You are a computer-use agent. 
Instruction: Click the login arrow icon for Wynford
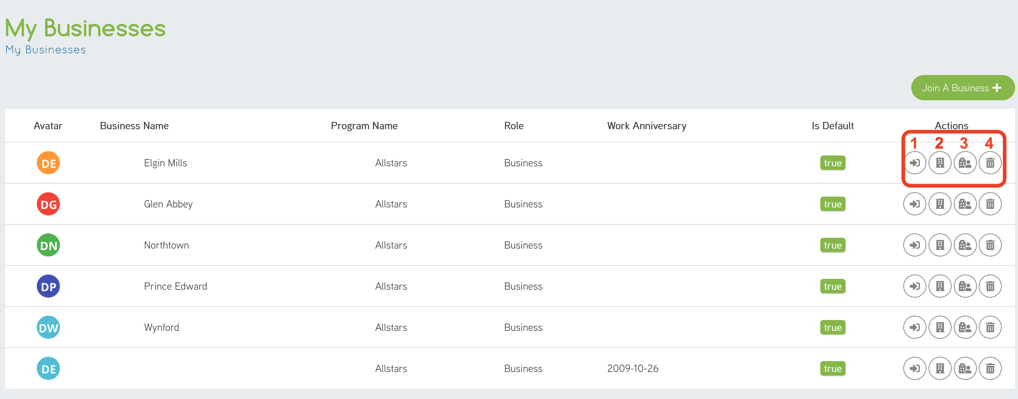point(914,327)
